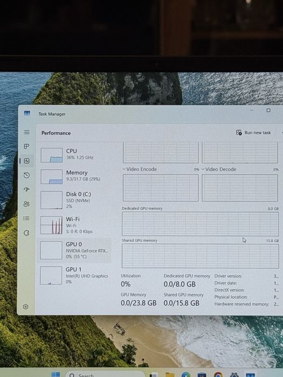Open Settings gear from the taskbar
The image size is (283, 377).
(234, 375)
